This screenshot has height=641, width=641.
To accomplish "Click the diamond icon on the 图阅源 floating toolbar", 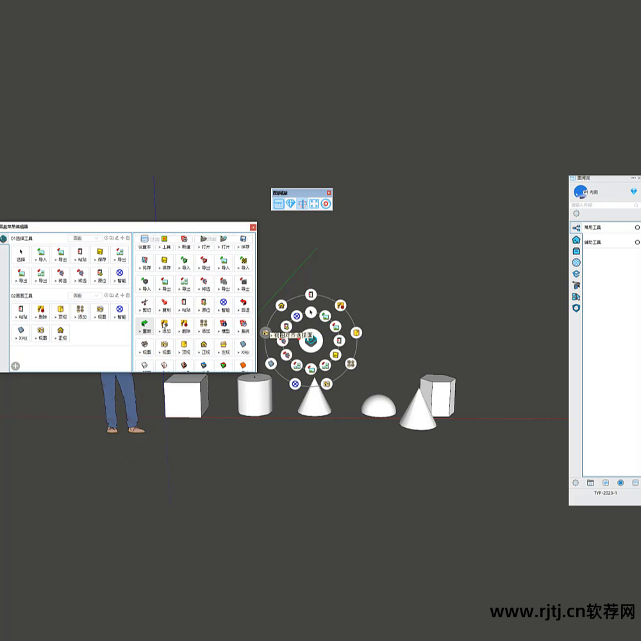I will (290, 203).
